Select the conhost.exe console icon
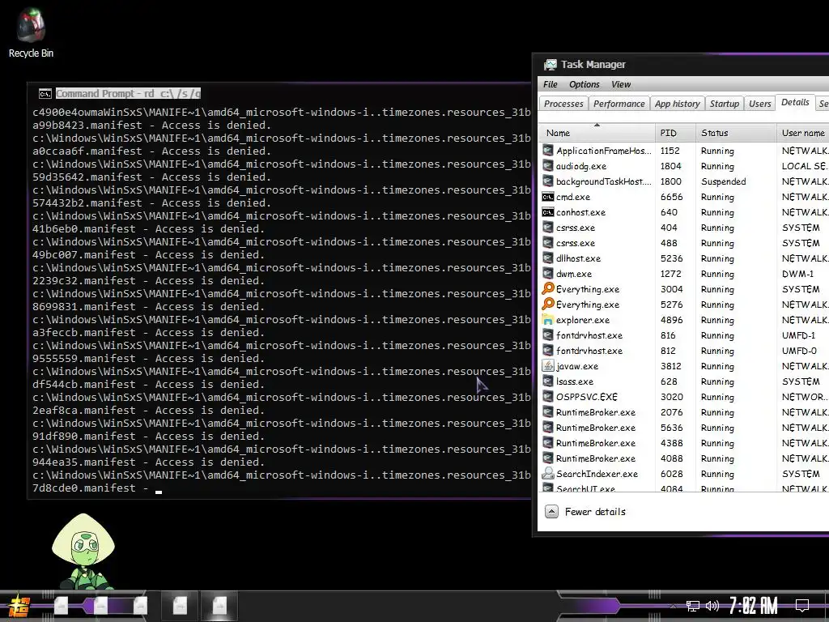The height and width of the screenshot is (622, 829). (x=548, y=212)
